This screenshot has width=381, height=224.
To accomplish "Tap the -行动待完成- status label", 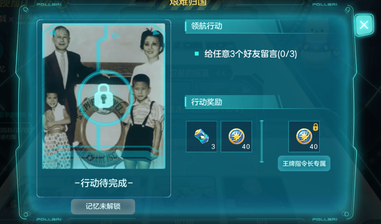I will (104, 183).
